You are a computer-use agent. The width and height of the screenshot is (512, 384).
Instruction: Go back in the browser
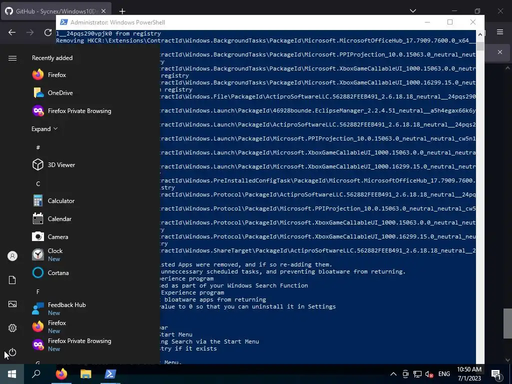click(12, 32)
